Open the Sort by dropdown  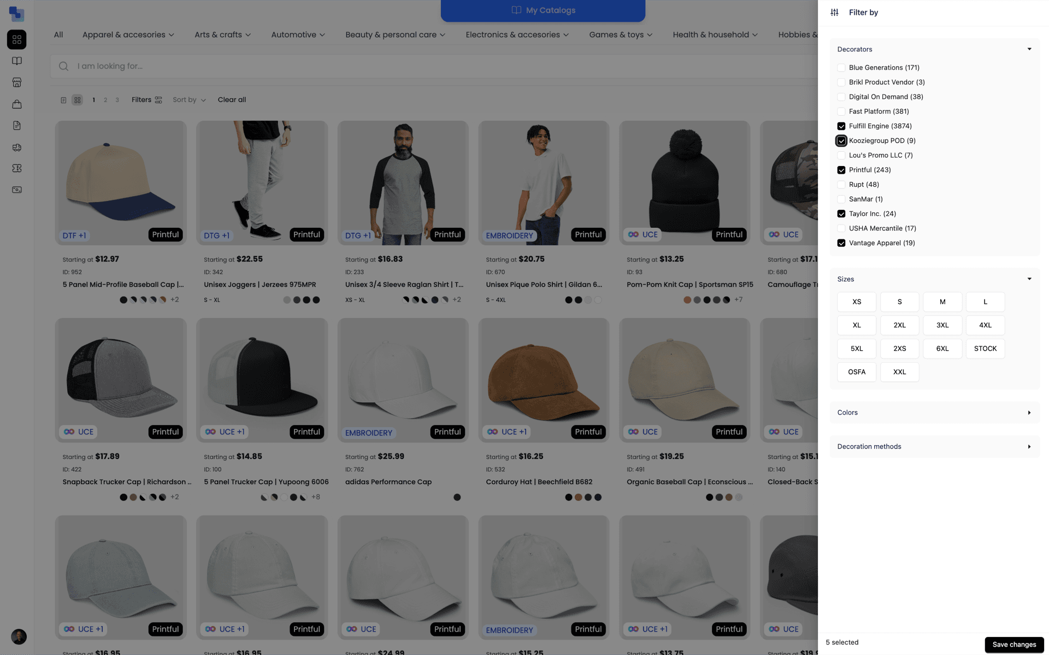tap(188, 100)
